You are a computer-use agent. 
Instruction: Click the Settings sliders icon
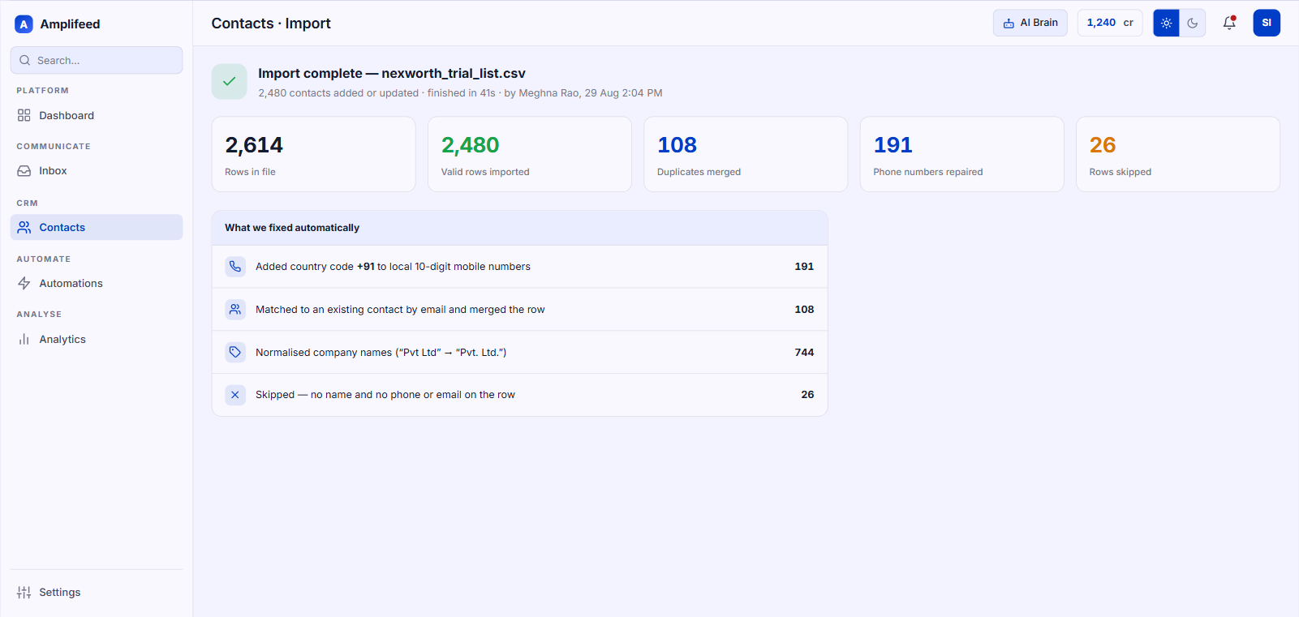pyautogui.click(x=24, y=593)
